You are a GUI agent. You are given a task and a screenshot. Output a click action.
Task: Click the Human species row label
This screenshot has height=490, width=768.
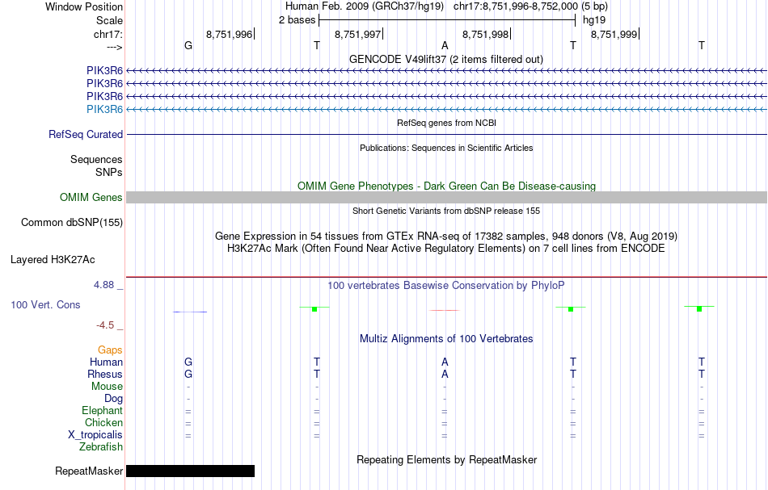point(106,362)
